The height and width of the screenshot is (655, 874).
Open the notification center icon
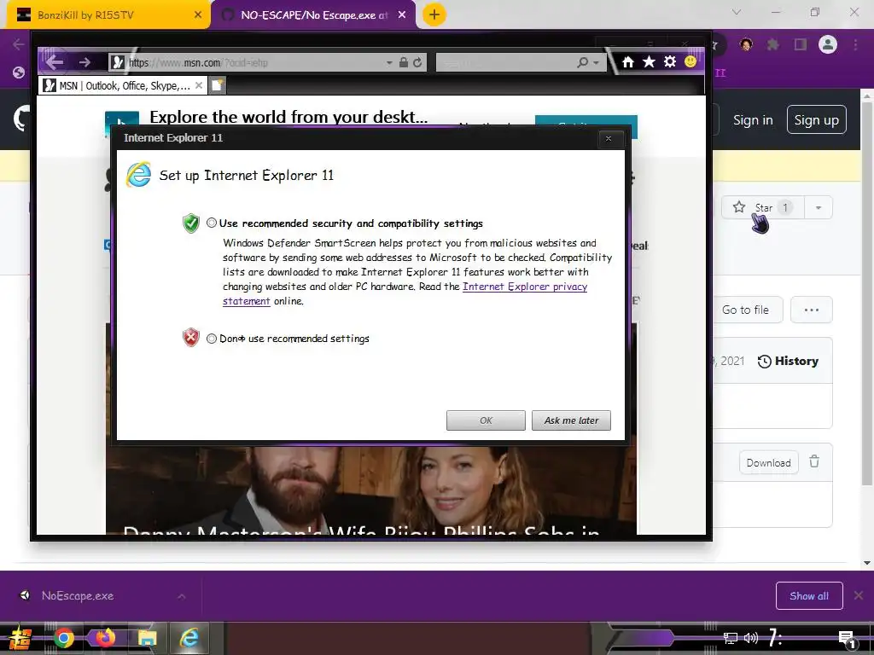[848, 640]
